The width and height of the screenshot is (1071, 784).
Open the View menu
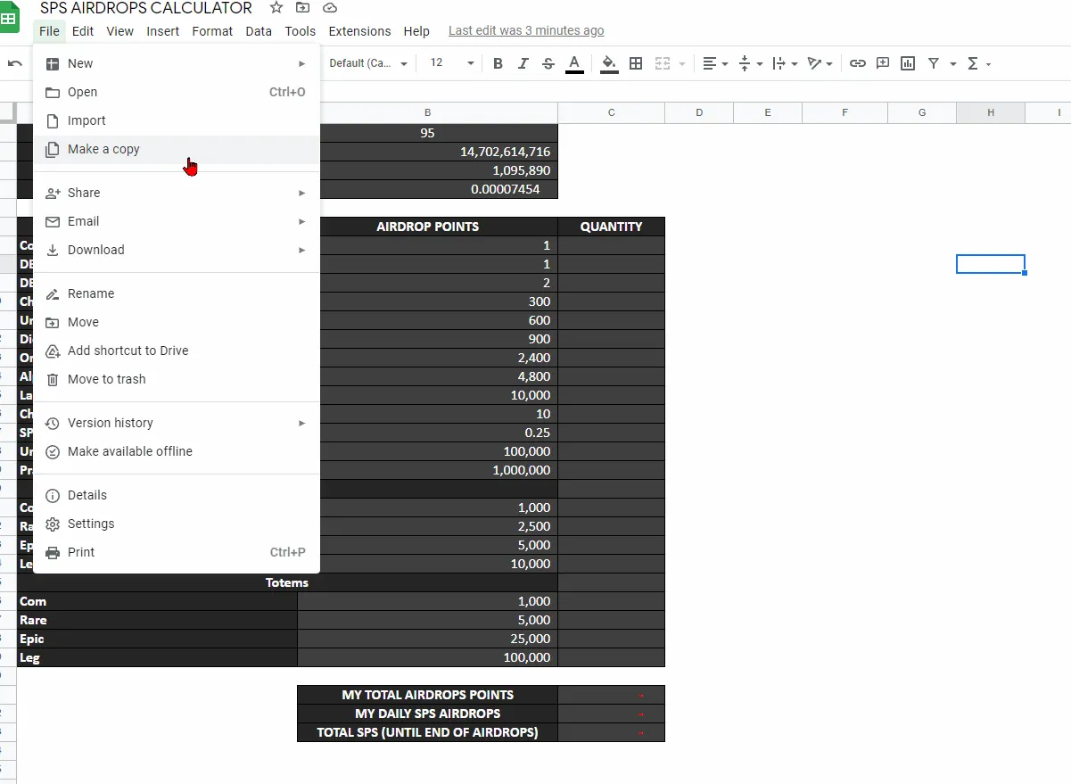point(119,31)
